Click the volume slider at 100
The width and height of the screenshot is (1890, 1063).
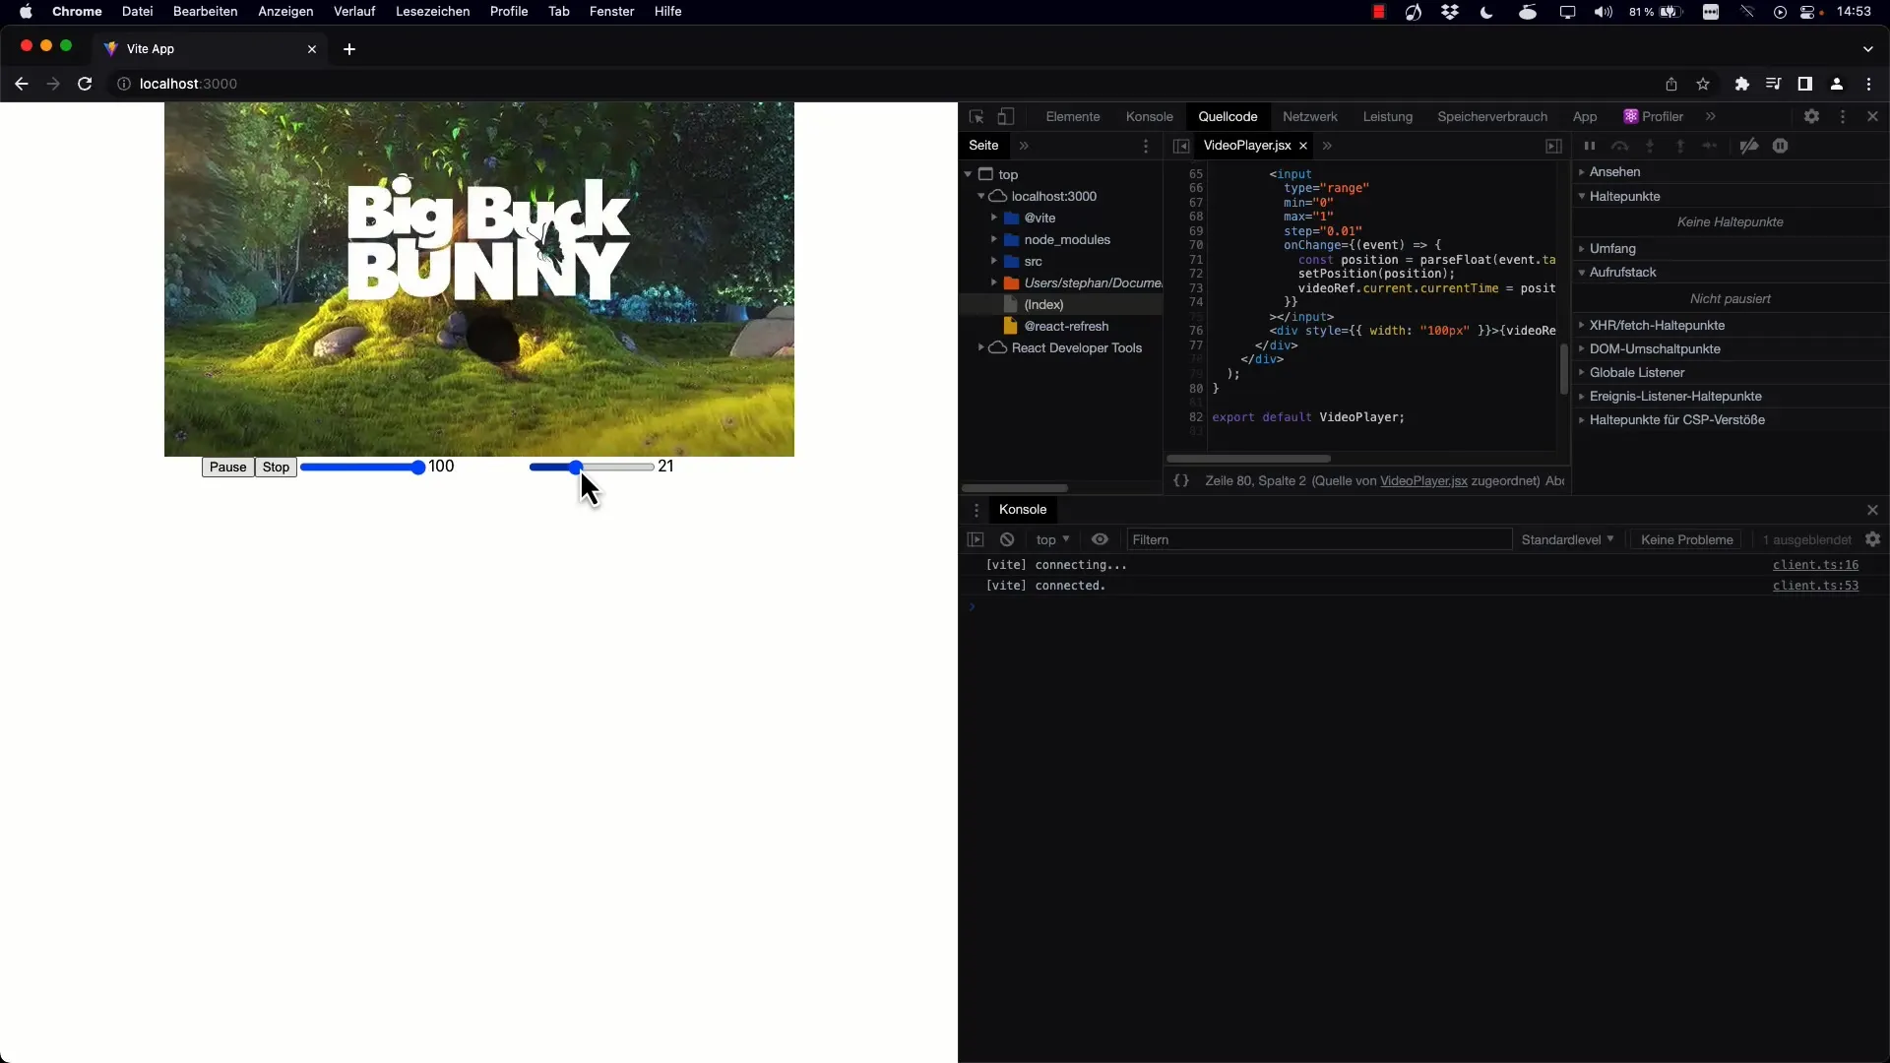362,467
